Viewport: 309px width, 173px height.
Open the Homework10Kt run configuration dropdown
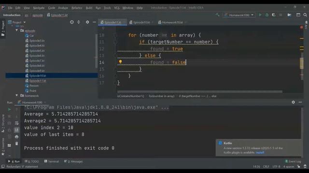[239, 15]
